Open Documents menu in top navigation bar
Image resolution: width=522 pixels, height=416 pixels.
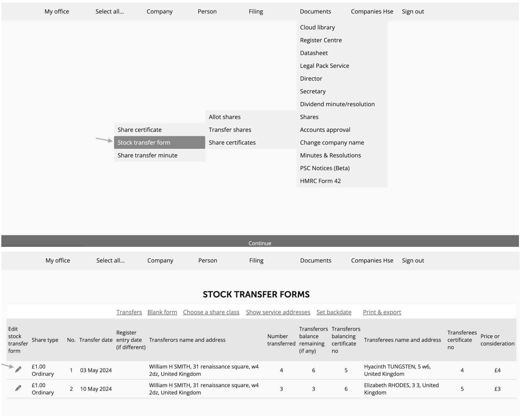coord(315,12)
